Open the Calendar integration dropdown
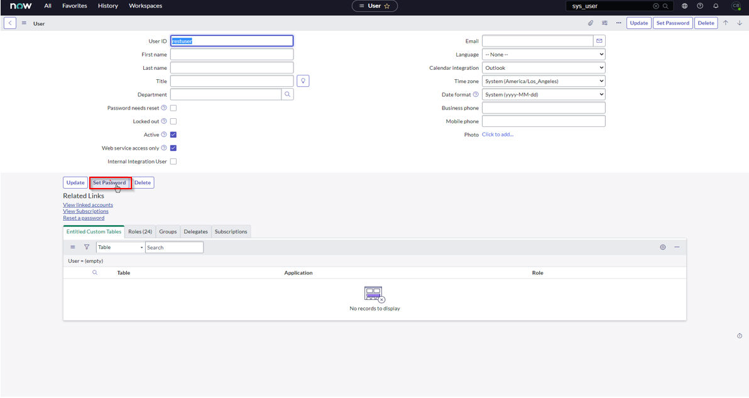The width and height of the screenshot is (749, 398). (544, 68)
